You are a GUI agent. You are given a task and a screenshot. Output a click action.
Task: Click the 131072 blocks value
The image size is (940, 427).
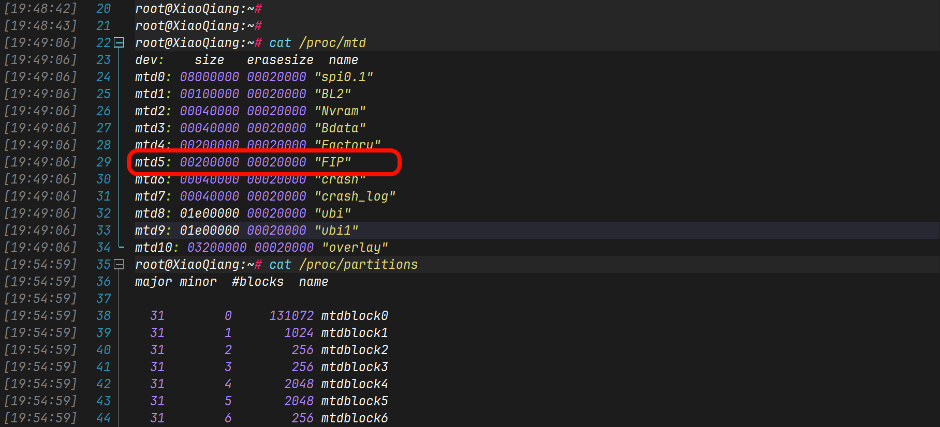coord(291,316)
